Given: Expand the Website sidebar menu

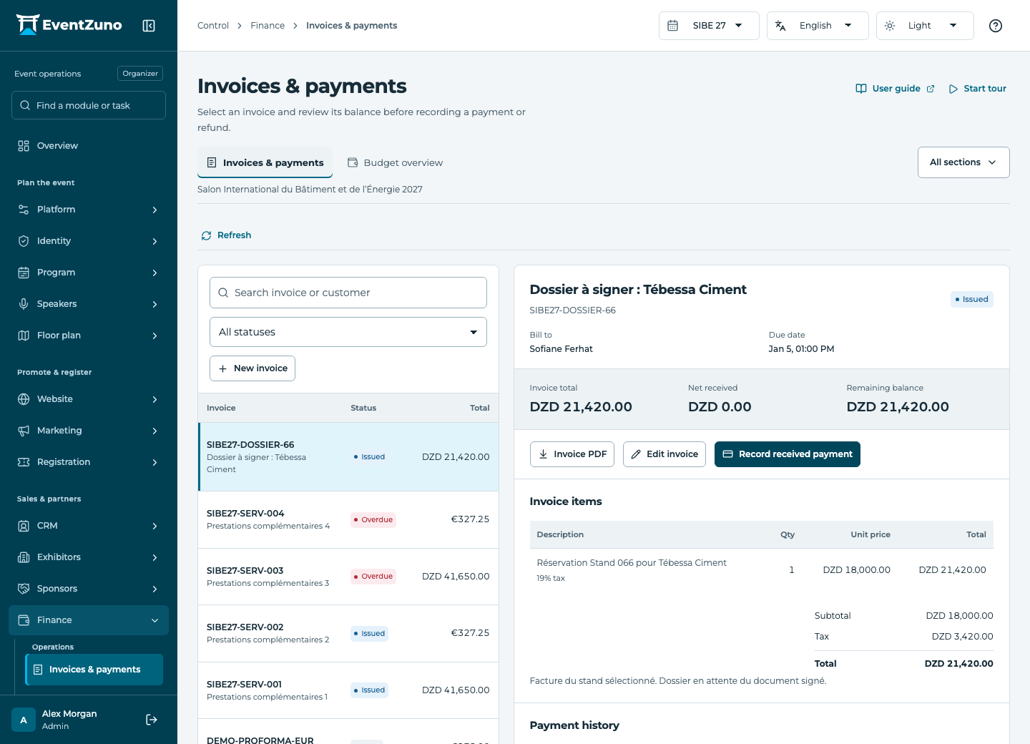Looking at the screenshot, I should [89, 399].
